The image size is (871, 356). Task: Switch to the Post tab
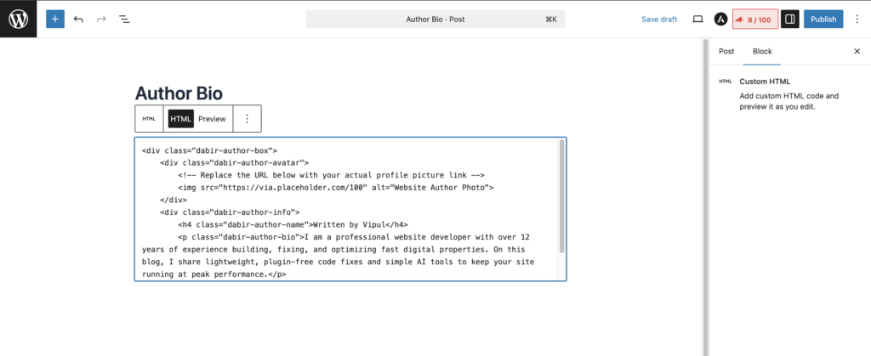pyautogui.click(x=726, y=51)
